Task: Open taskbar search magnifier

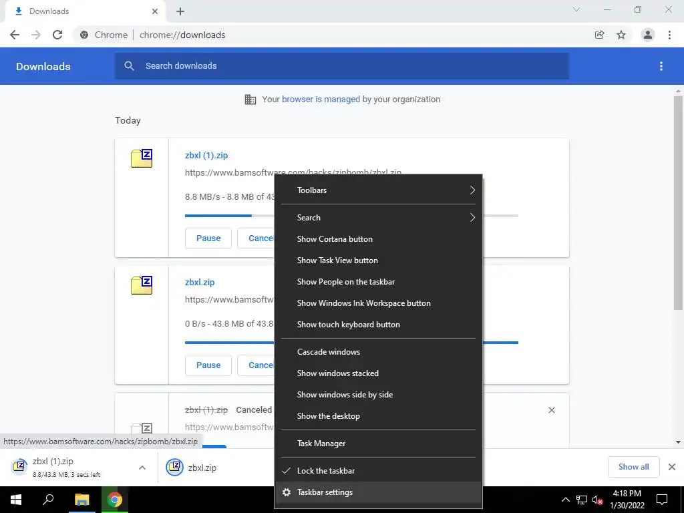Action: (48, 500)
